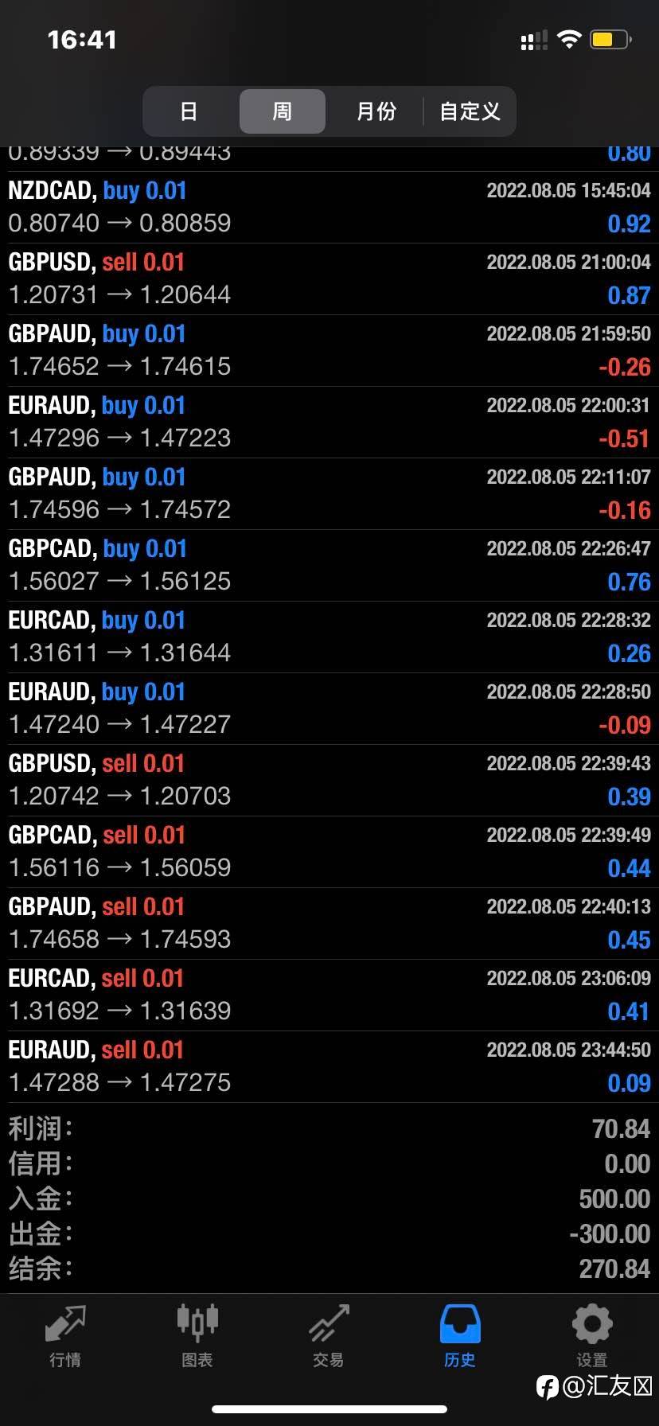This screenshot has height=1426, width=659.
Task: Select the 历史 history inbox icon
Action: pyautogui.click(x=460, y=1324)
